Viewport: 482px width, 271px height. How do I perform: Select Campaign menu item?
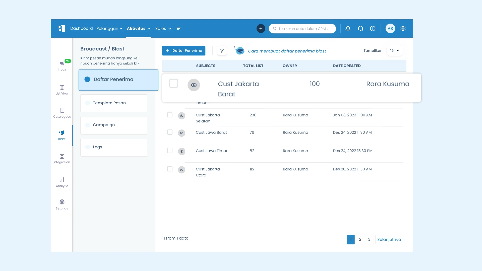coord(114,125)
